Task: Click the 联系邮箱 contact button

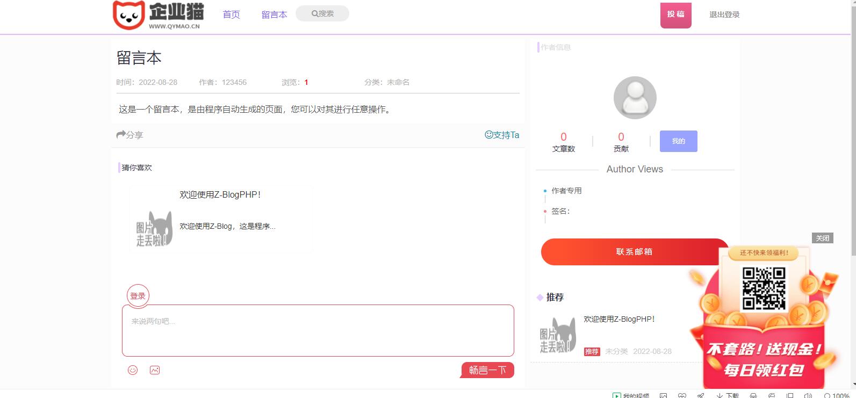Action: (x=635, y=252)
